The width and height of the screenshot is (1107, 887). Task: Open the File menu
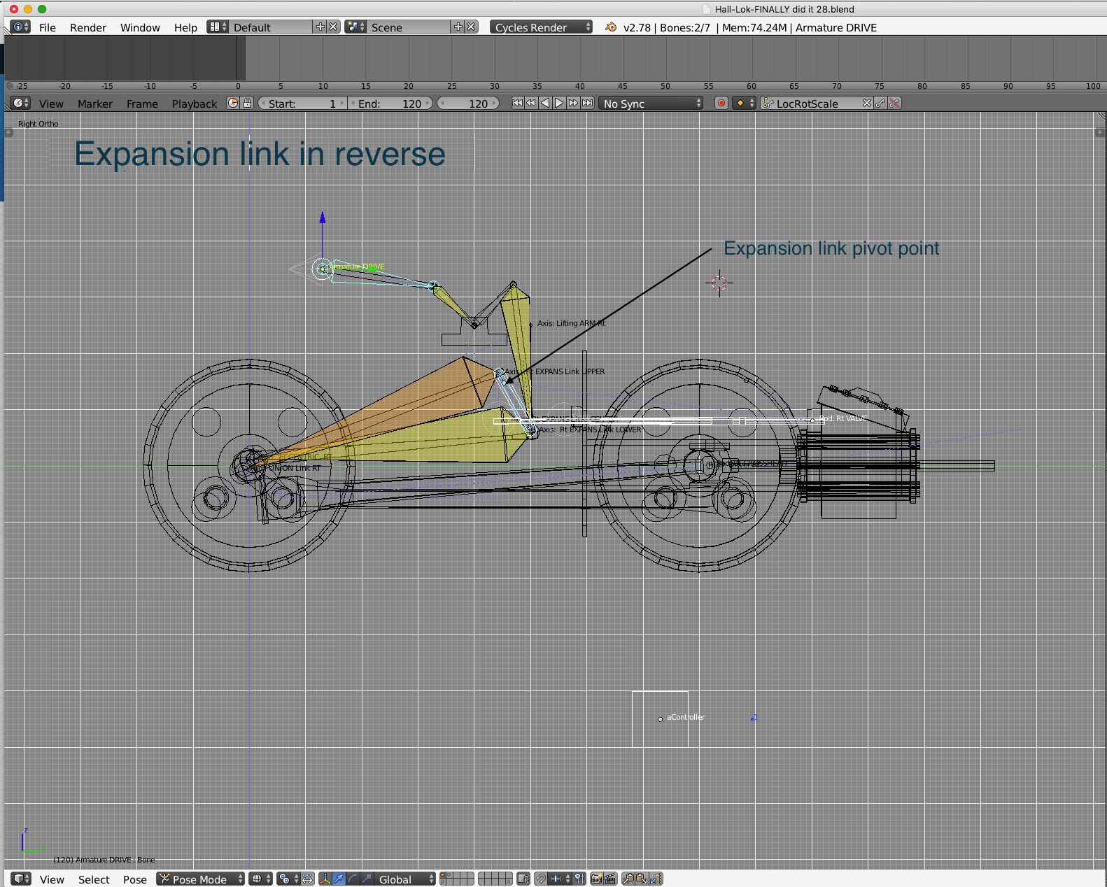pyautogui.click(x=48, y=27)
